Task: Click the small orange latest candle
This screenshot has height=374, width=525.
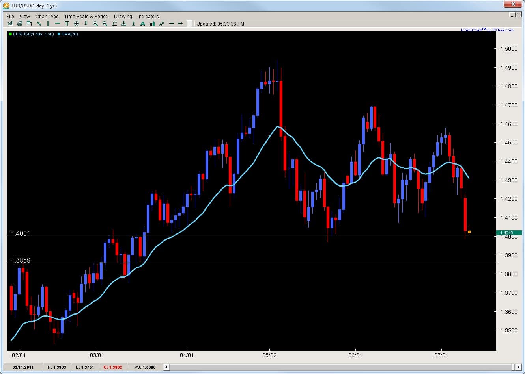Action: point(469,232)
